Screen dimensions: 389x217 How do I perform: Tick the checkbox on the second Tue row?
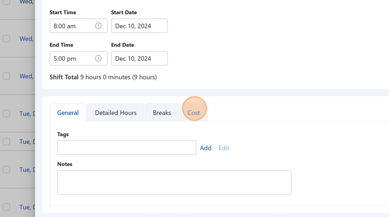tap(6, 141)
